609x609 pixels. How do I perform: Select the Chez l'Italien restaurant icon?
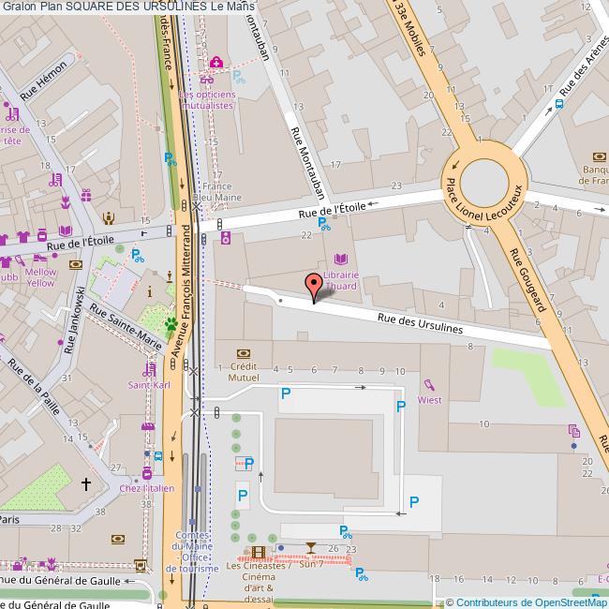click(x=146, y=474)
